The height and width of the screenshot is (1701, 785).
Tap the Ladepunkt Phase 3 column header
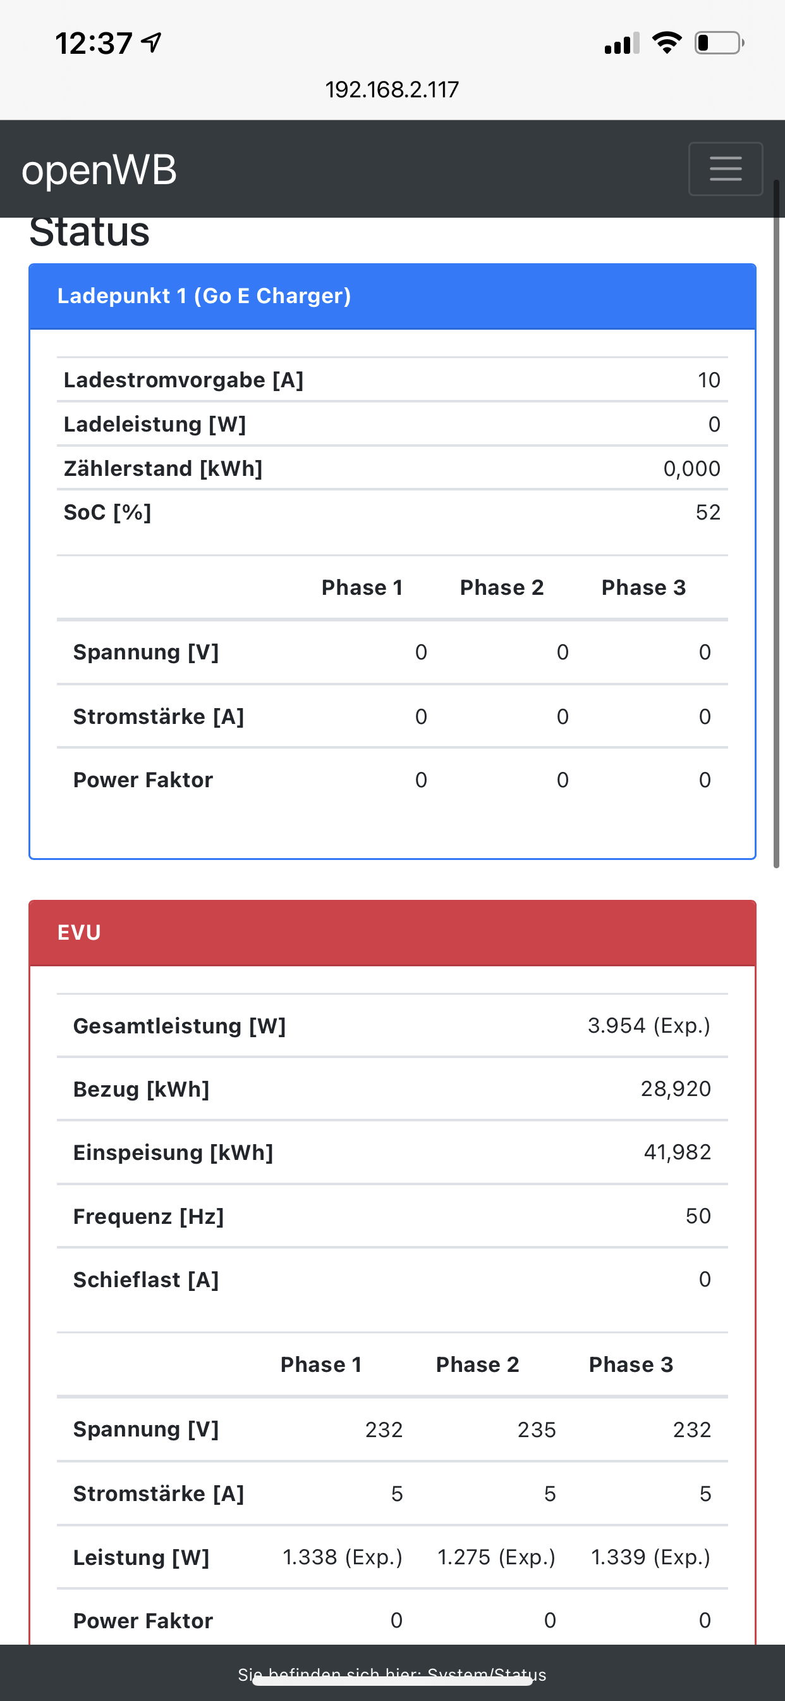pos(643,587)
